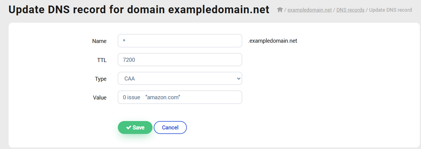This screenshot has width=421, height=149.
Task: Click 'Update DNS record' breadcrumb text
Action: tap(390, 10)
